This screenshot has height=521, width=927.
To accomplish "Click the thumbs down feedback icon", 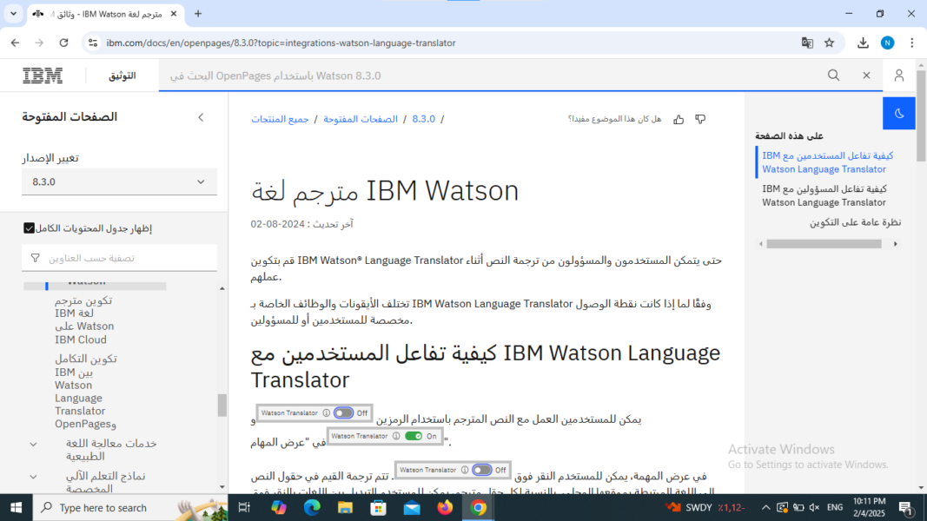I will pyautogui.click(x=700, y=119).
